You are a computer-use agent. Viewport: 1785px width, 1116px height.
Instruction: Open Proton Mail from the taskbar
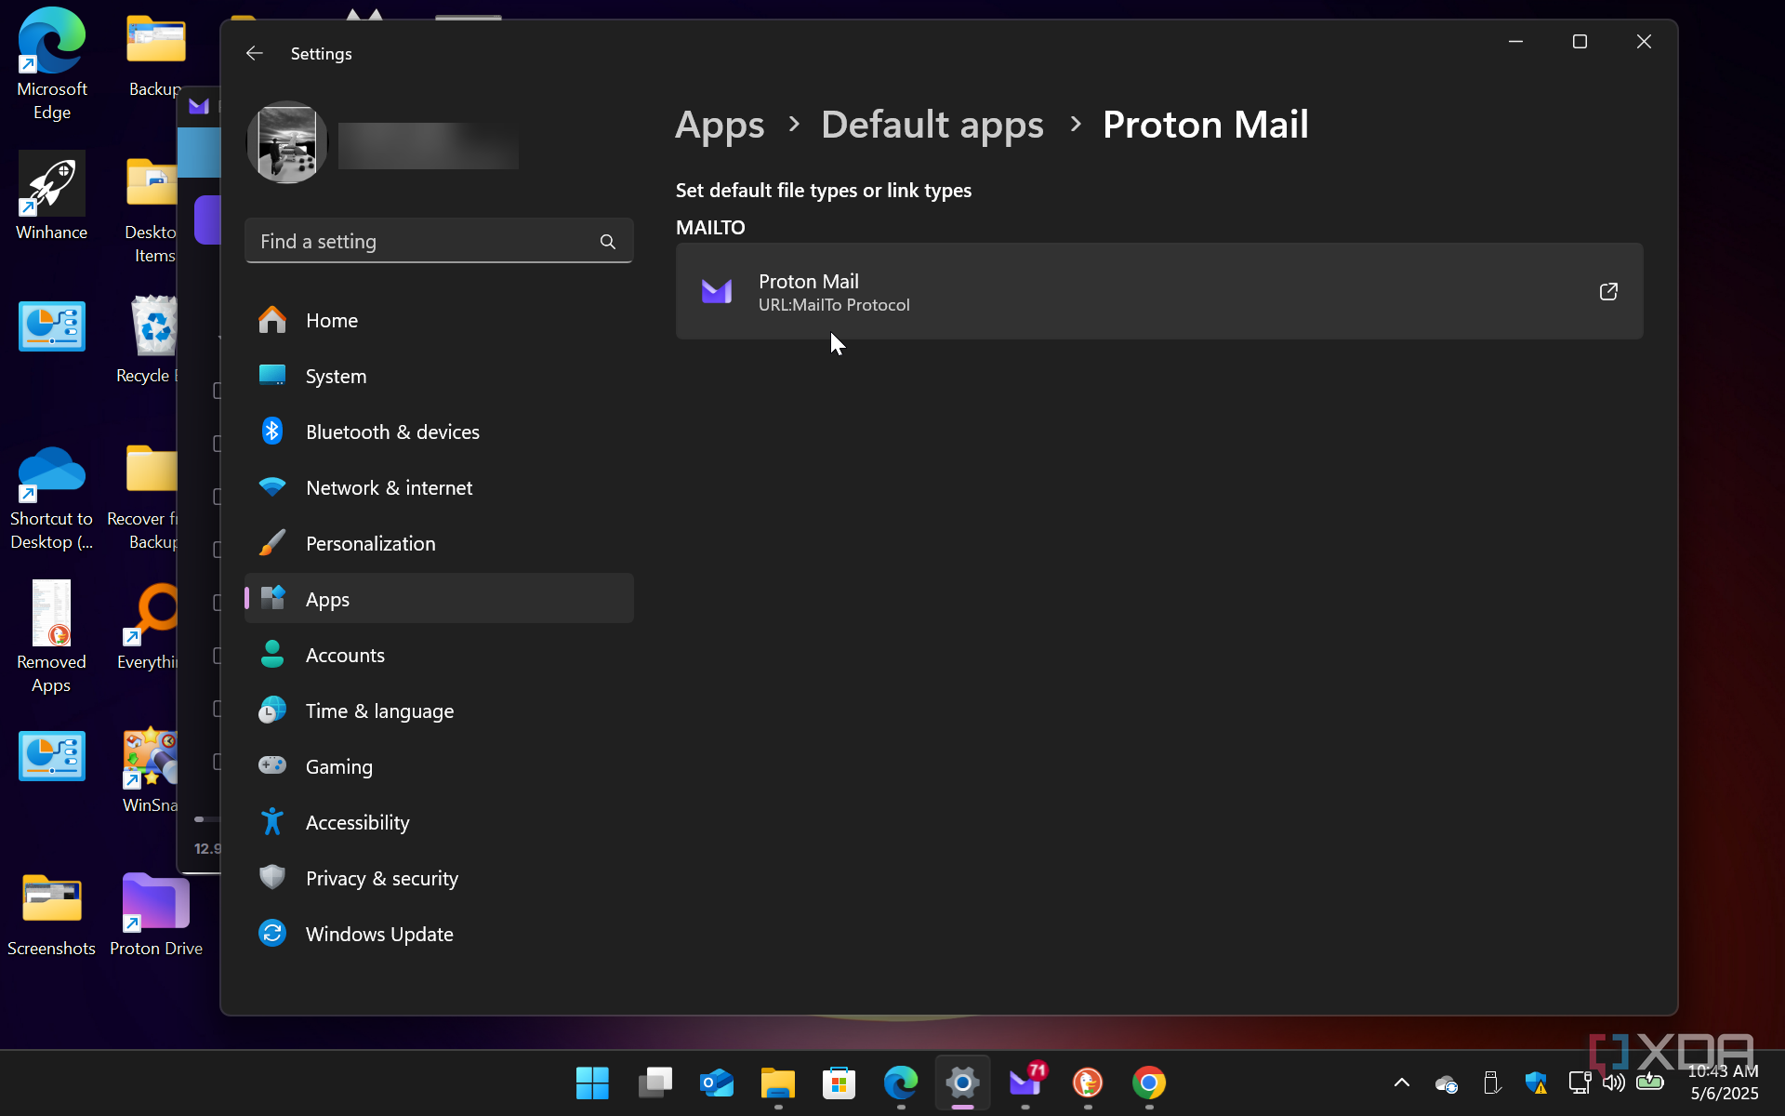coord(1025,1083)
